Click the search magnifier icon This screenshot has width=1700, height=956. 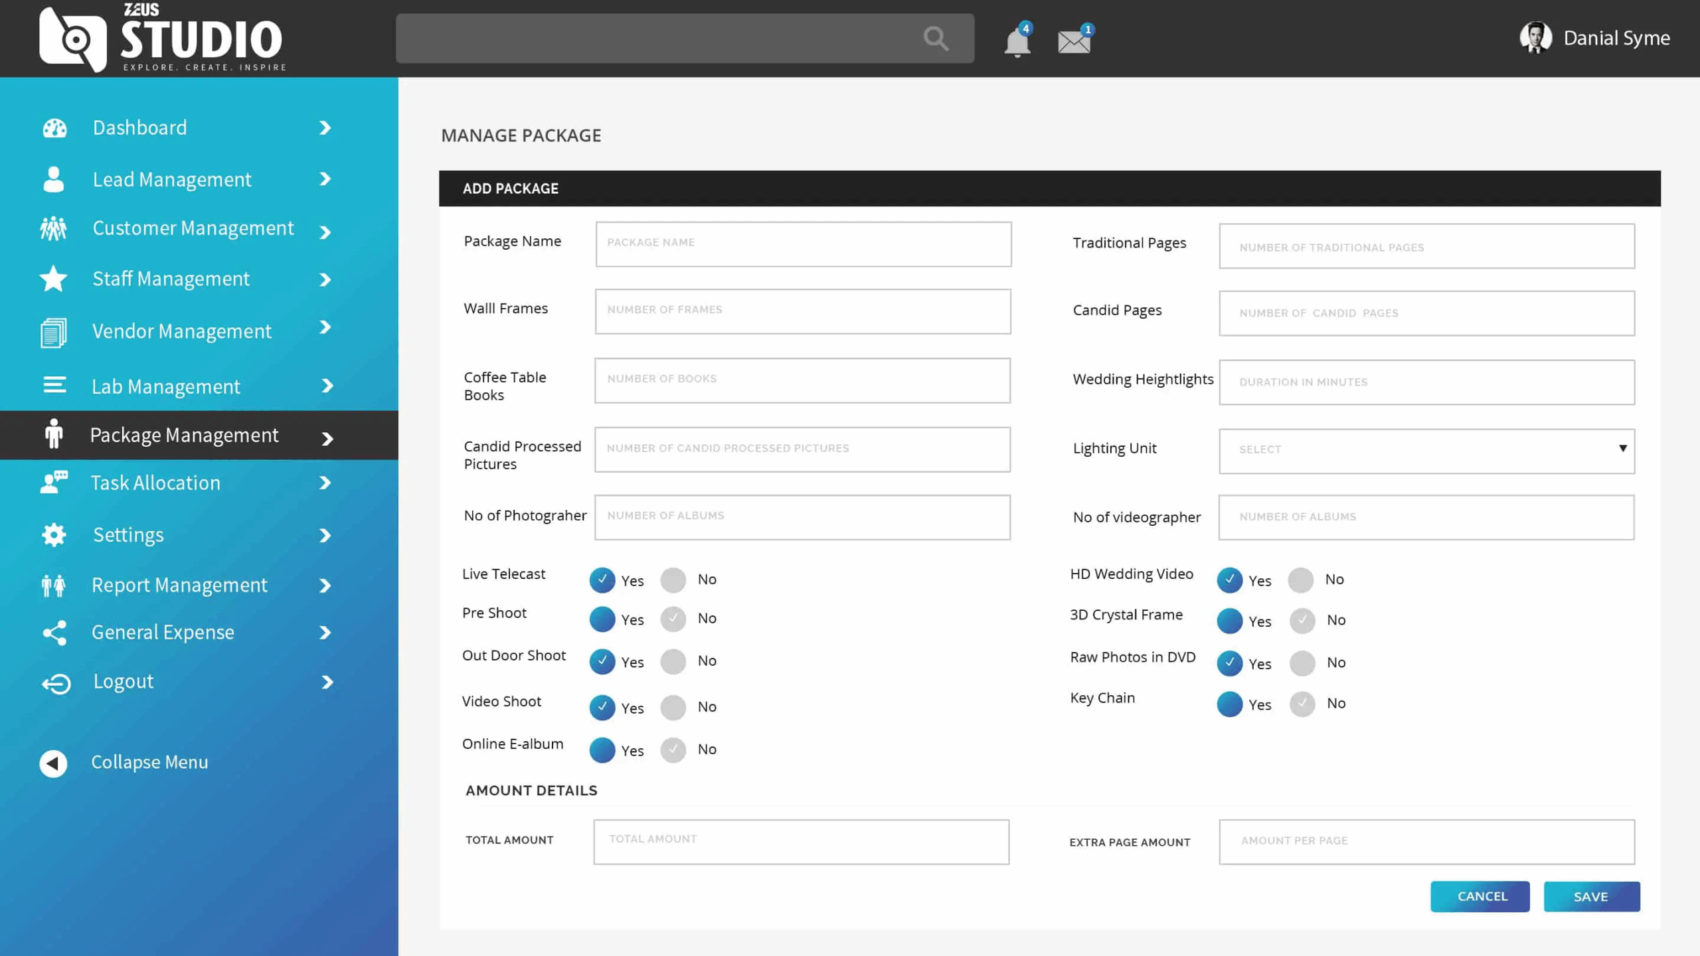(x=936, y=39)
